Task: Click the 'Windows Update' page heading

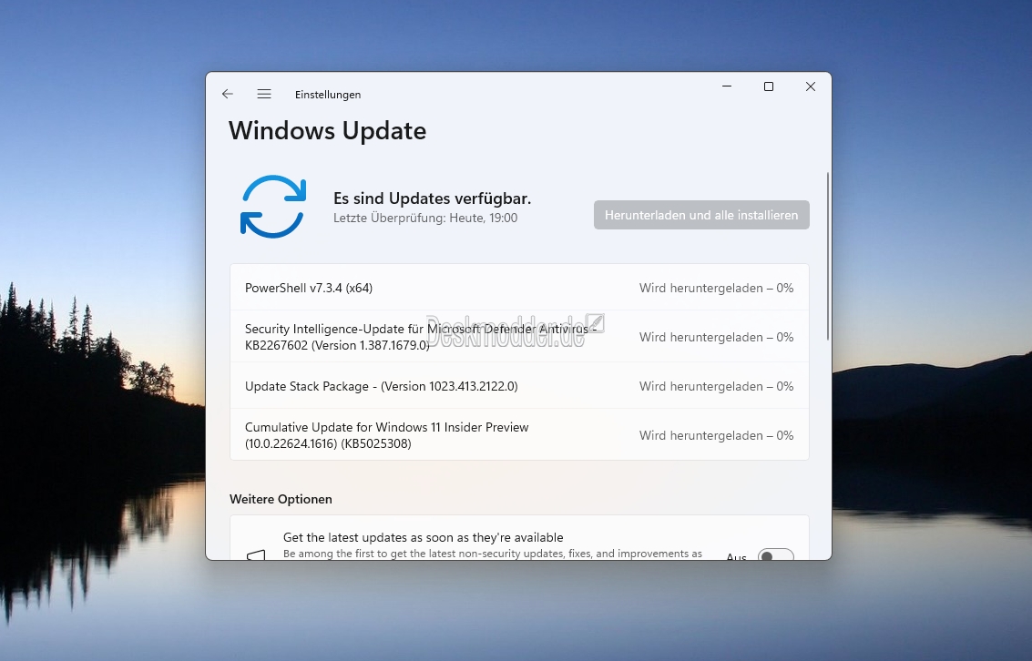Action: [x=327, y=131]
